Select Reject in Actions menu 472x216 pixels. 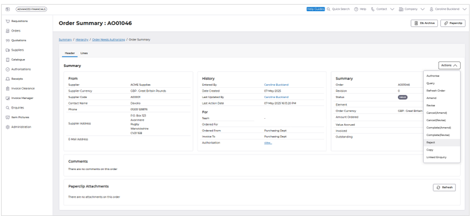click(x=442, y=143)
